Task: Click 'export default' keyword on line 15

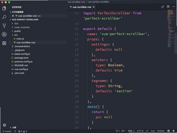Action: pos(97,29)
